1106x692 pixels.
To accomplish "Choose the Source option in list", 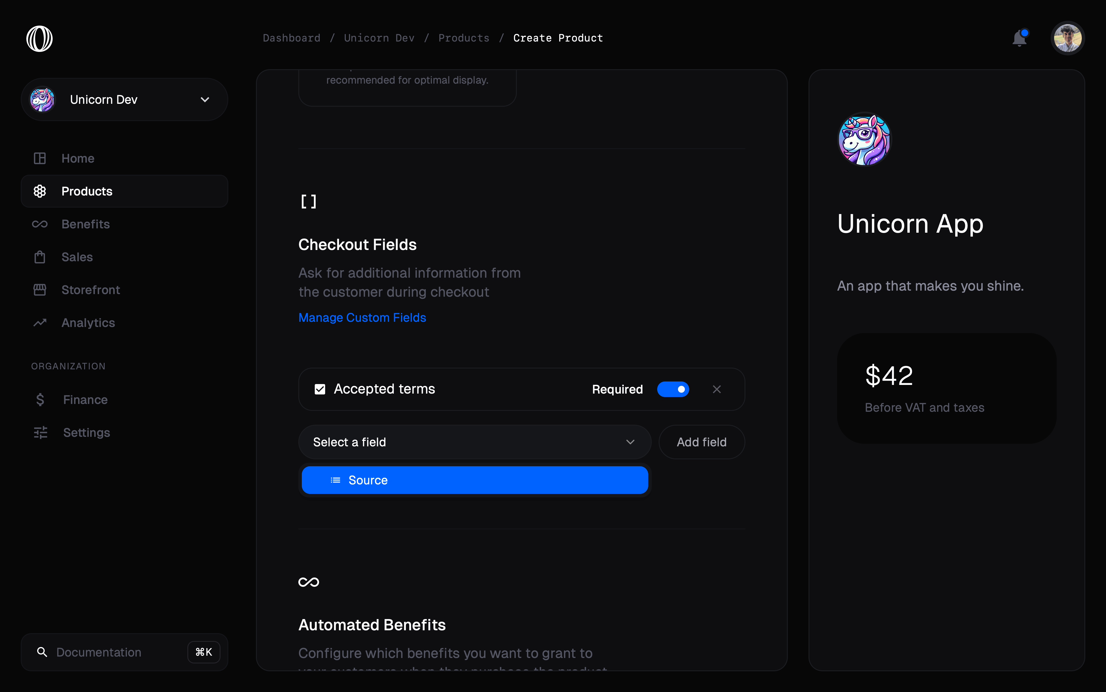I will tap(474, 481).
